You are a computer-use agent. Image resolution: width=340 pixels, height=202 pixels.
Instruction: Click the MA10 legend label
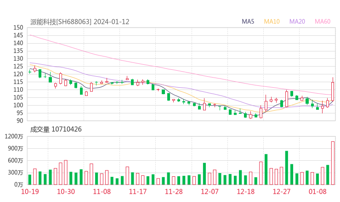point(272,22)
